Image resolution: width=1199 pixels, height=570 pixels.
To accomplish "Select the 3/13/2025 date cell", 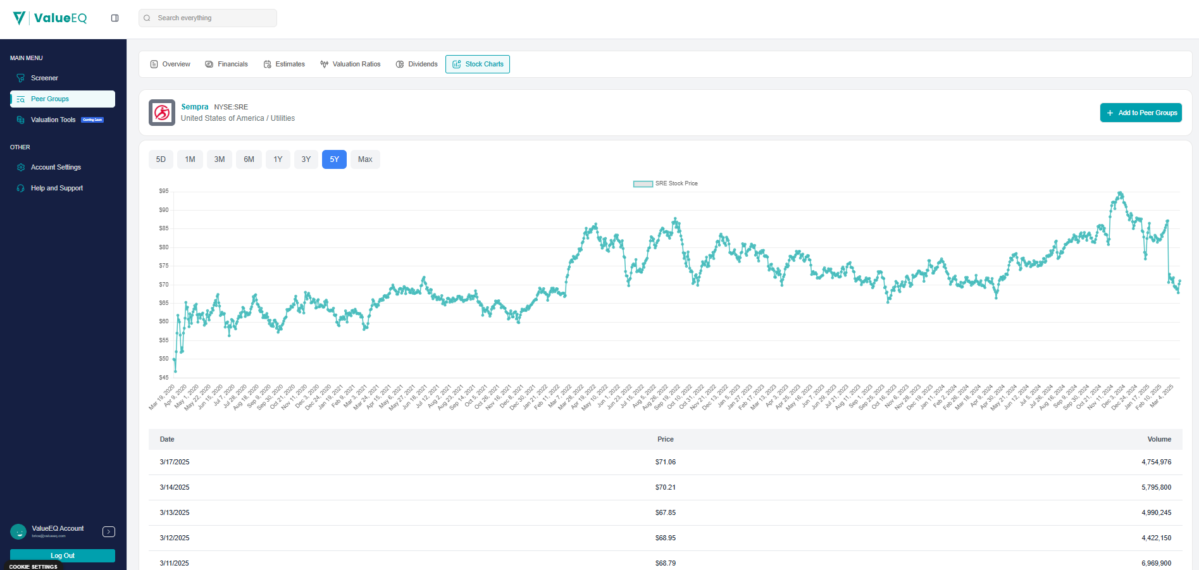I will pos(175,512).
